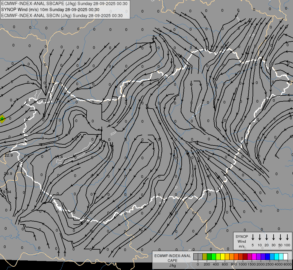Select the bright yellow CAPE legend swatch
Viewport: 293px width, 270px height.
tap(223, 257)
